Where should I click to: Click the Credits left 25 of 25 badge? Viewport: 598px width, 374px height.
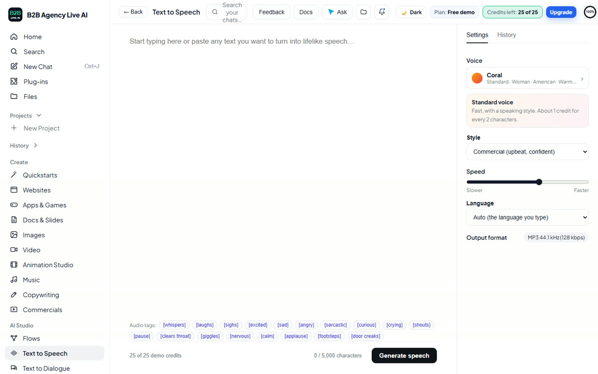point(512,12)
